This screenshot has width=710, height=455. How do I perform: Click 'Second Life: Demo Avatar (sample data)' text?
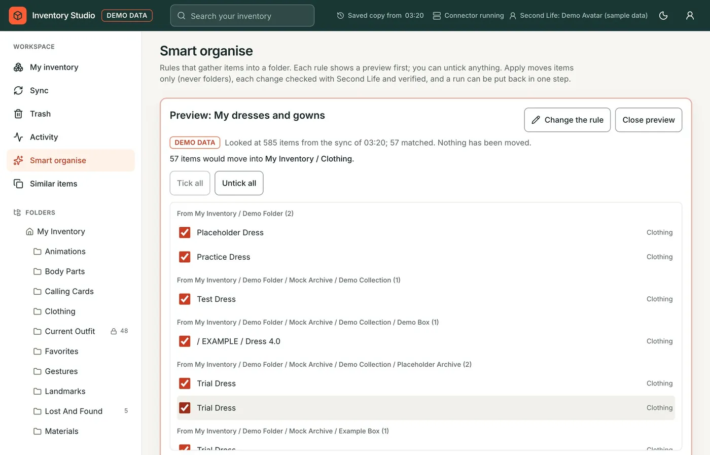(x=584, y=16)
